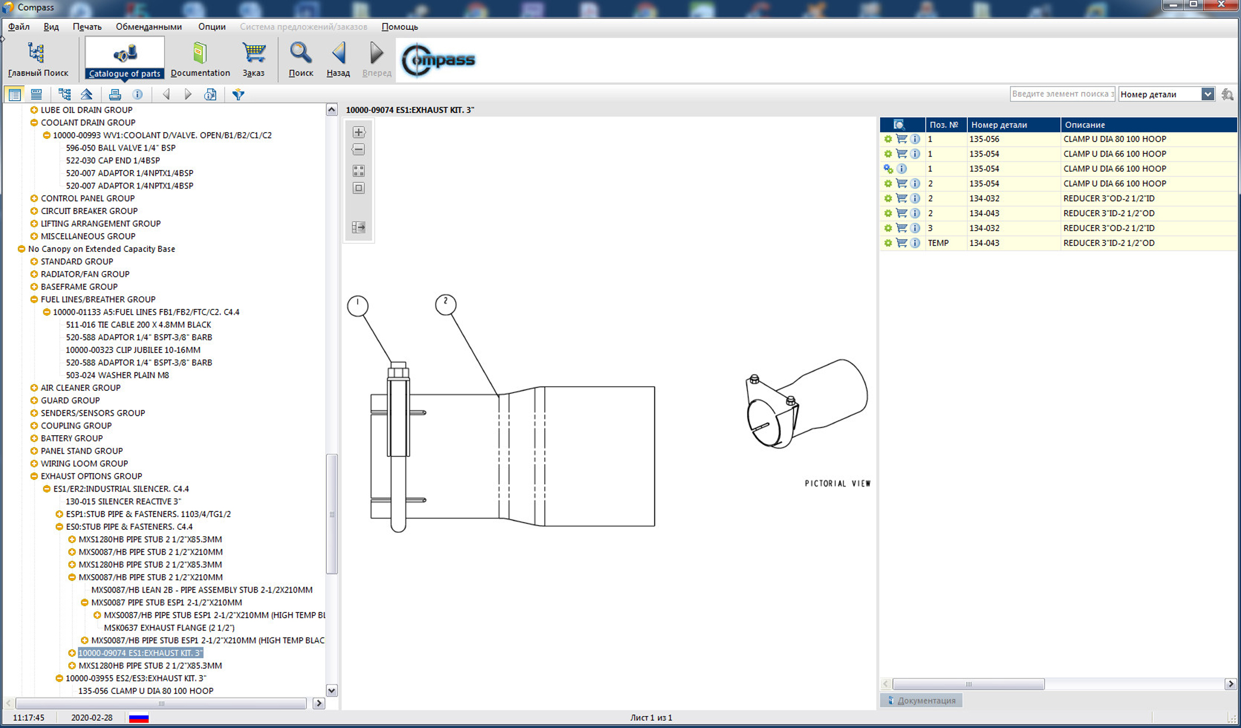Collapse the COOLANT DRAIN GROUP node
Image resolution: width=1241 pixels, height=728 pixels.
(34, 122)
